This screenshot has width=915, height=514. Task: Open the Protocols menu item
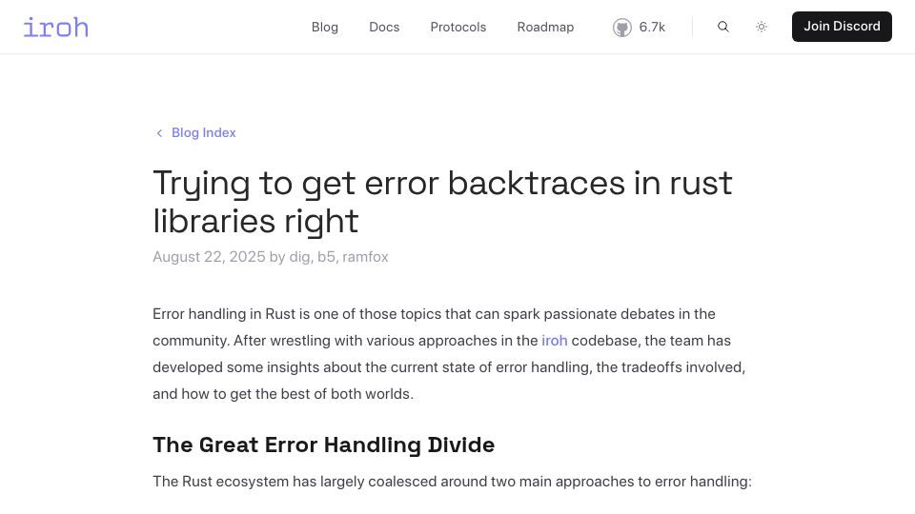[x=458, y=28]
